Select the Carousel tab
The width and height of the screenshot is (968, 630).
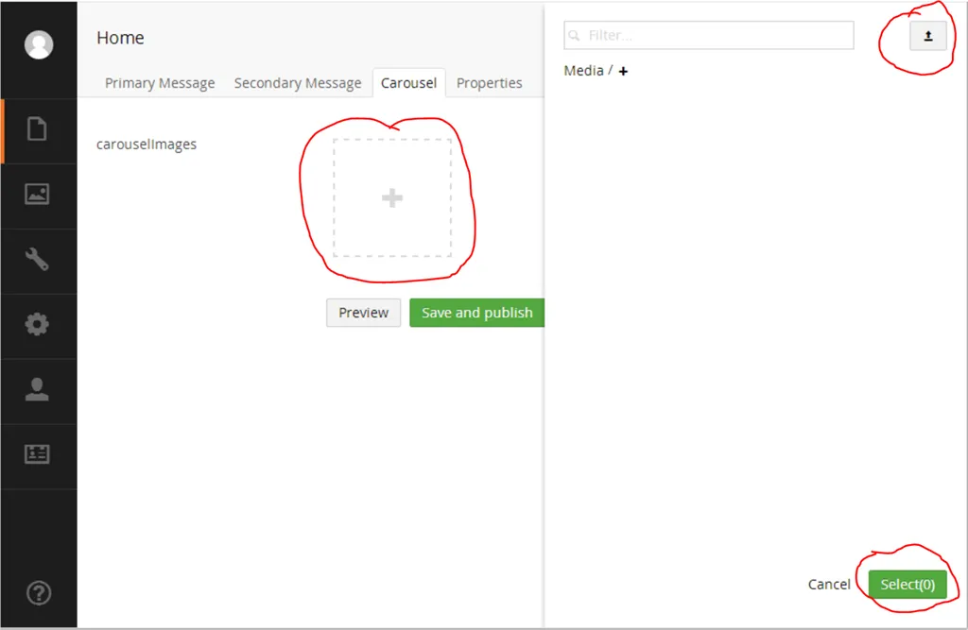tap(408, 83)
